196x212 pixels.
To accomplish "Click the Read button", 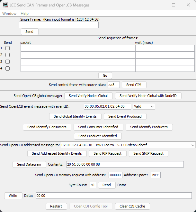I will [x=107, y=185].
